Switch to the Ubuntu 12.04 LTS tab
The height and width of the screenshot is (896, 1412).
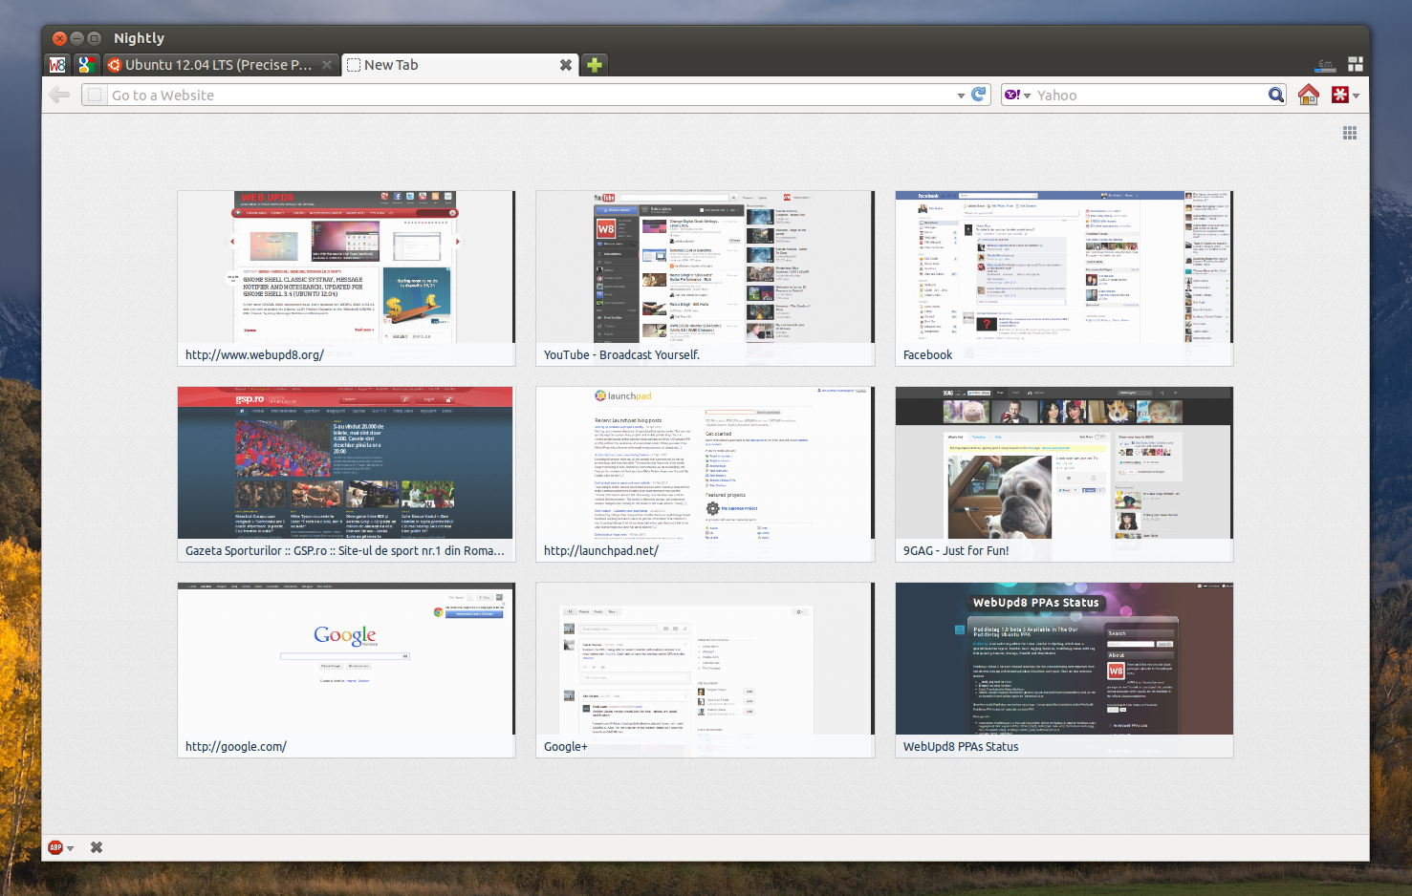tap(218, 64)
